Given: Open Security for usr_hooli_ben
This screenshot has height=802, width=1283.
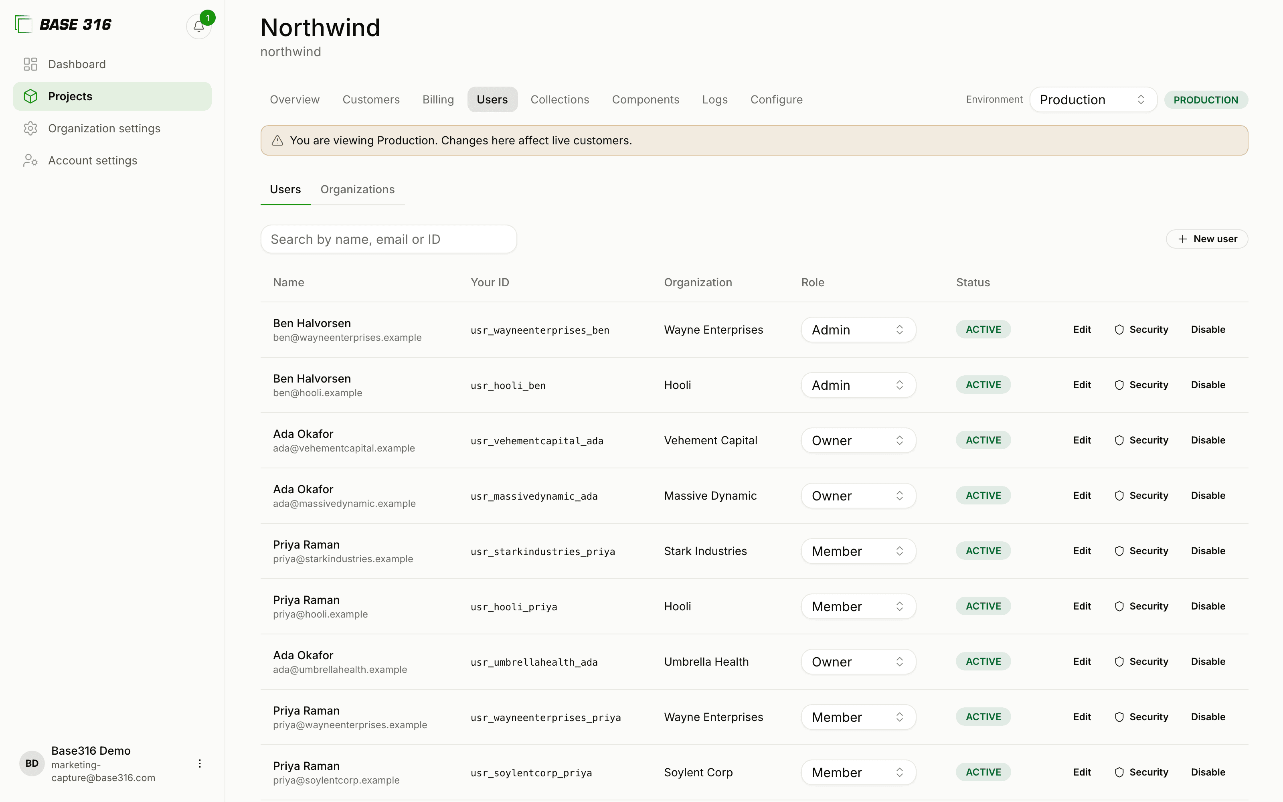Looking at the screenshot, I should tap(1141, 385).
